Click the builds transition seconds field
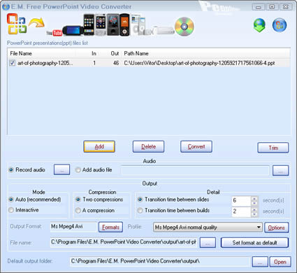This screenshot has height=273, width=297. click(241, 212)
